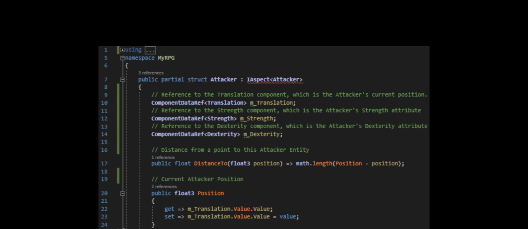Click the green change bar beside line 9

(x=118, y=94)
